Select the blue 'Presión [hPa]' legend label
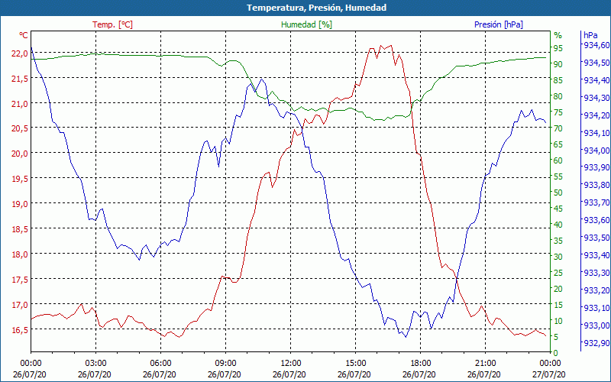 [x=499, y=24]
